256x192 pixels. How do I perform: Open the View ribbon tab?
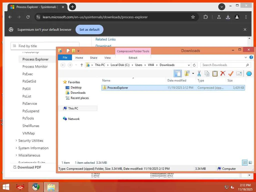tap(107, 58)
